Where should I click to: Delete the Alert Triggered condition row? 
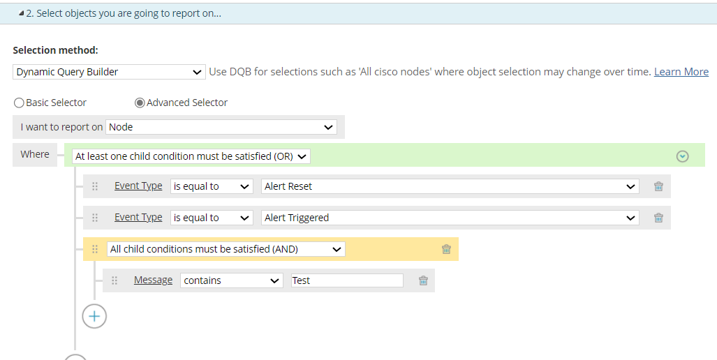[x=658, y=218]
